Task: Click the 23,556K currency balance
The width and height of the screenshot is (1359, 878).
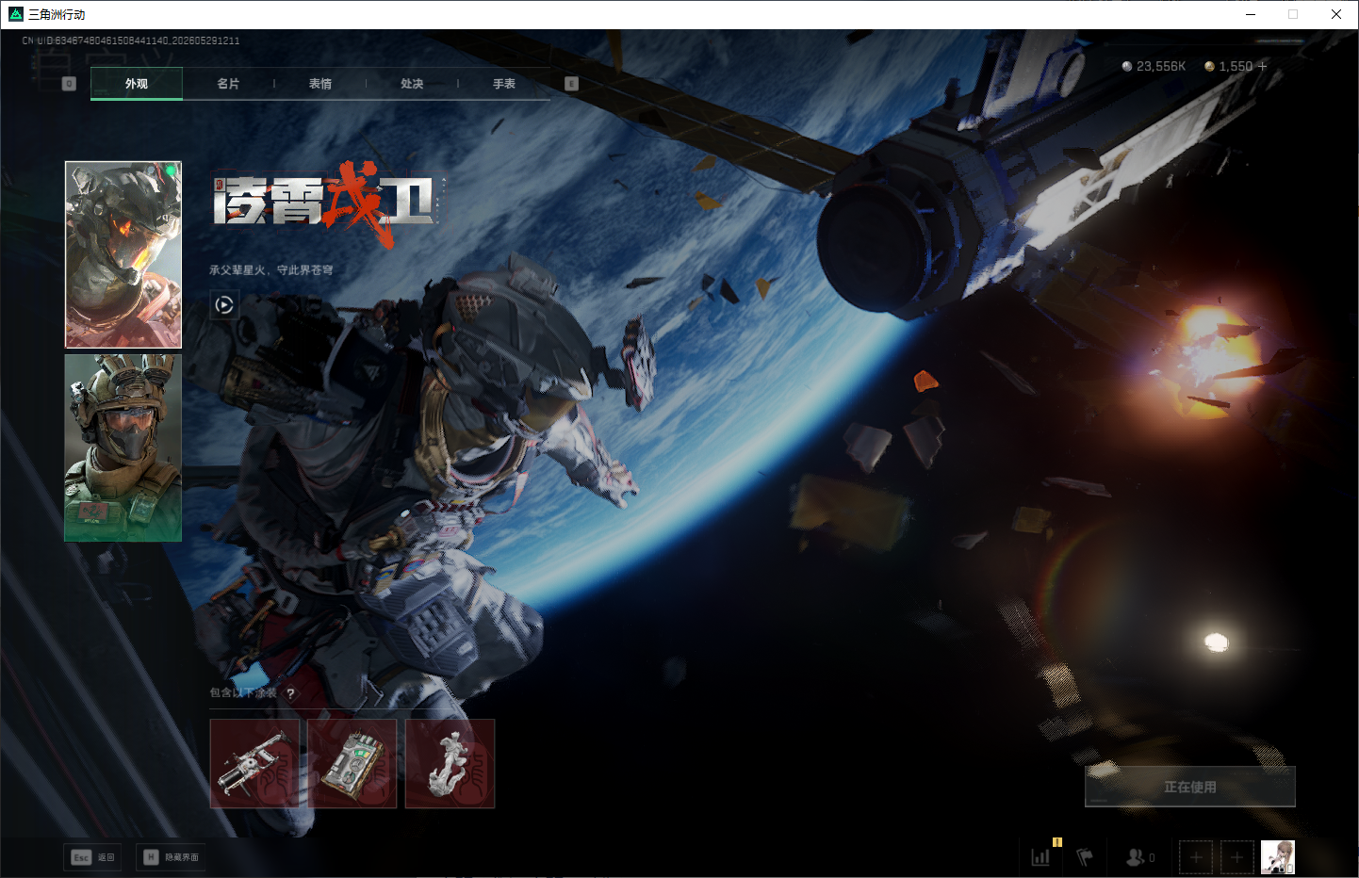Action: tap(1154, 66)
